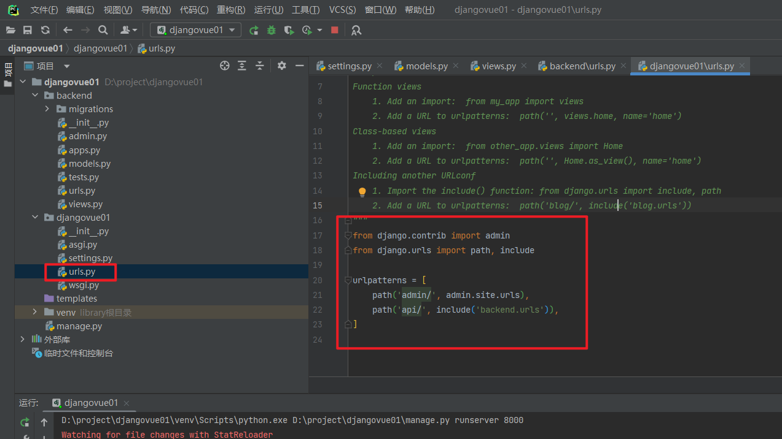Viewport: 782px width, 439px height.
Task: Click the up arrow icon in run panel
Action: click(44, 422)
